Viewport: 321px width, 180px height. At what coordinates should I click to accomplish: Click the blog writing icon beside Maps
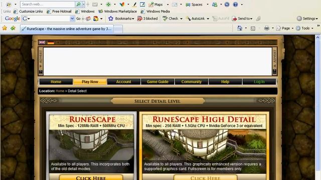142,4
